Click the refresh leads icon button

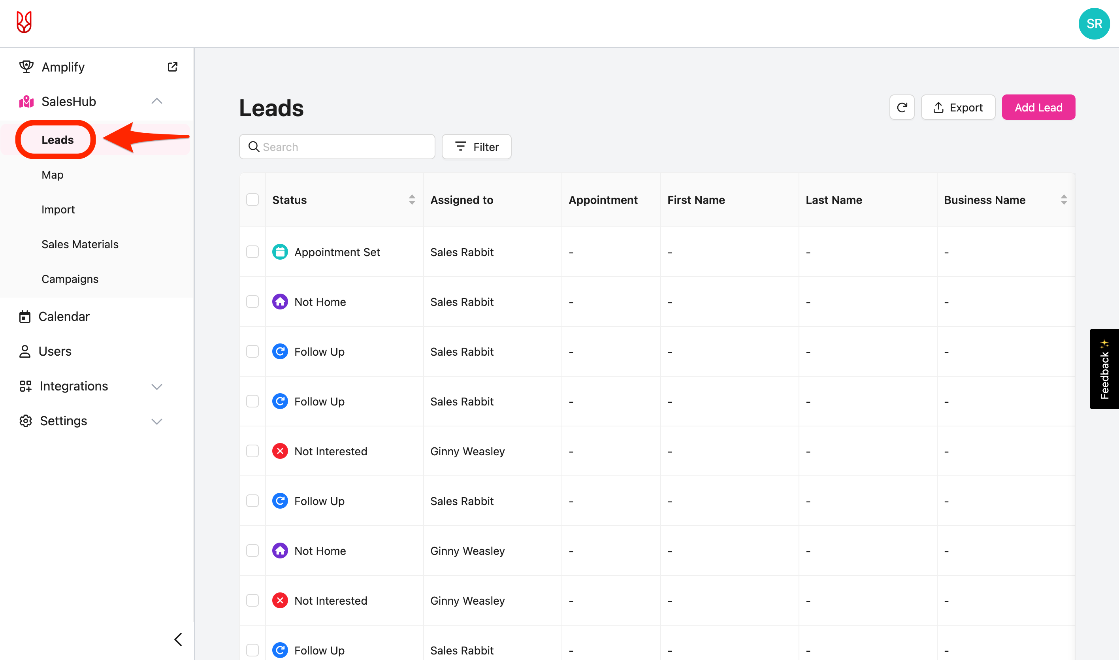click(902, 107)
